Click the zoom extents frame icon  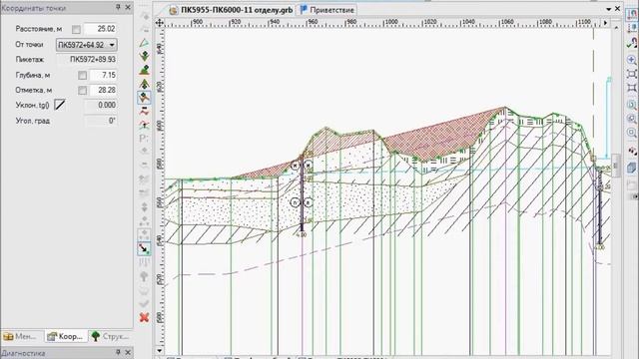632,74
